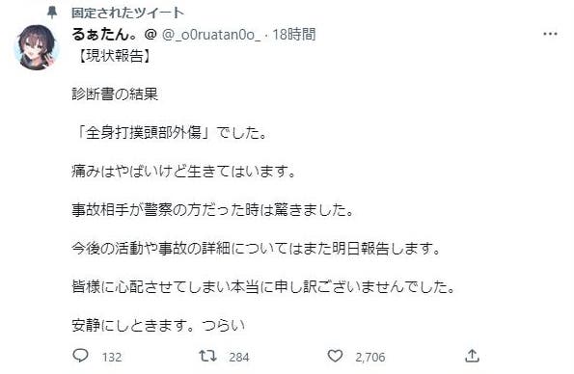Click the 固定されたツイート label

(x=127, y=13)
